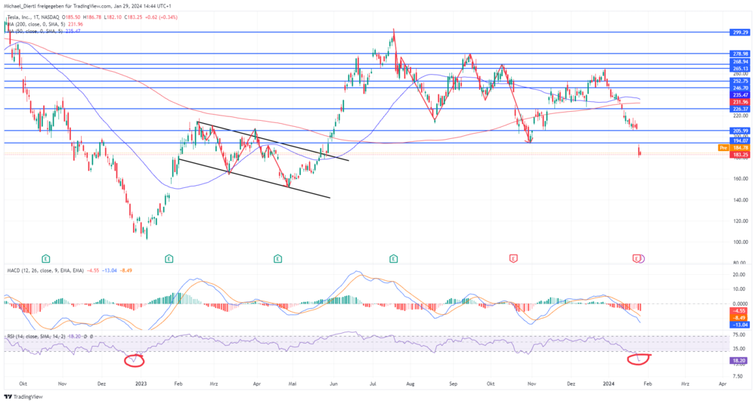Click the purple circle marker beside the last earnings icon

(641, 258)
